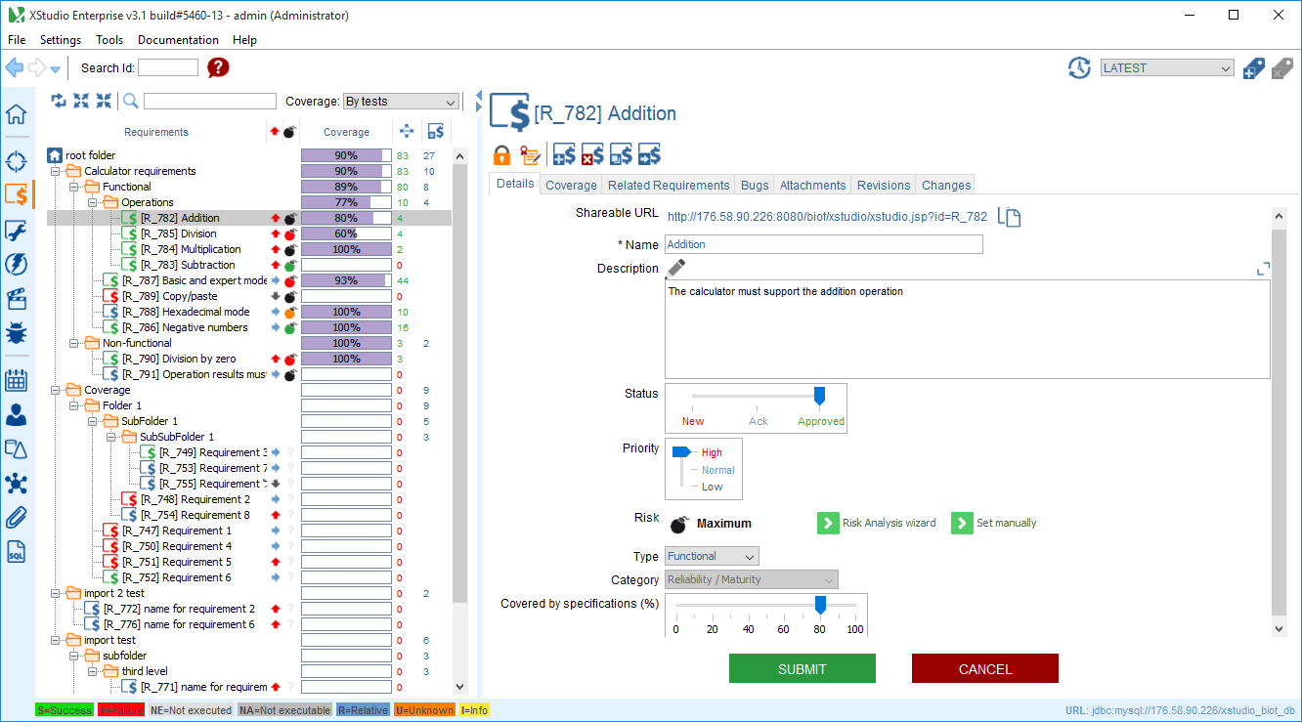This screenshot has height=722, width=1302.
Task: Collapse the Operations folder node
Action: [x=93, y=202]
